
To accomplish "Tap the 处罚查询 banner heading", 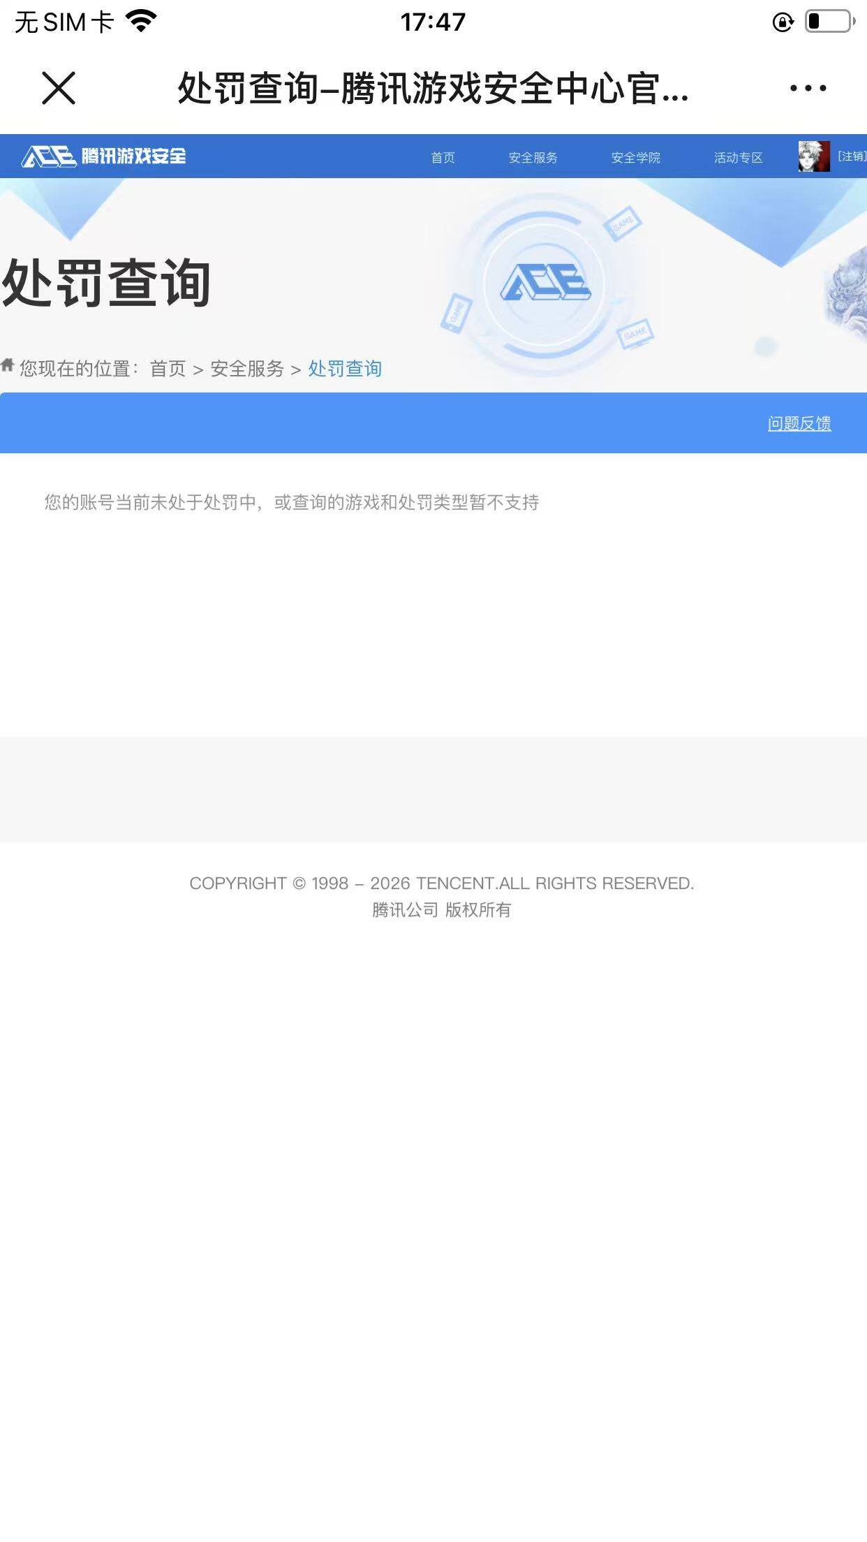I will 106,283.
